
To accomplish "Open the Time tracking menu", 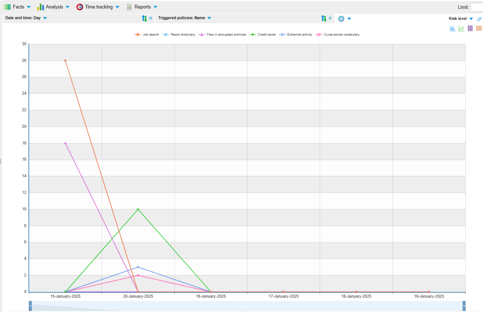I will [x=98, y=7].
